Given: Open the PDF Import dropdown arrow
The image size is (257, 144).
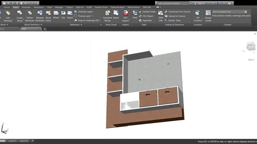Looking at the screenshot, I should (130, 20).
